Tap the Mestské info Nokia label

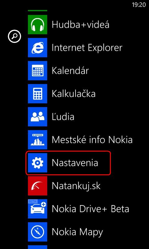coord(92,139)
